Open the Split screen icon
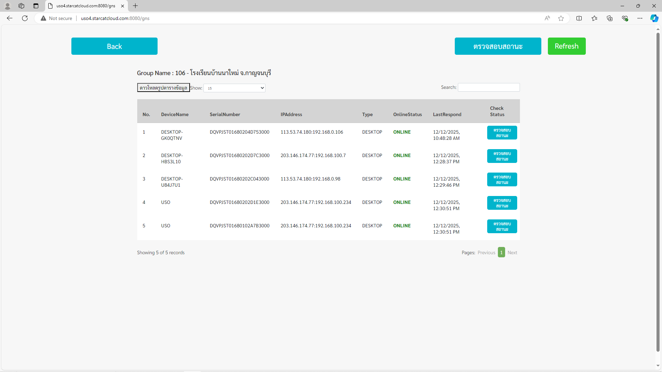662x372 pixels. (579, 18)
